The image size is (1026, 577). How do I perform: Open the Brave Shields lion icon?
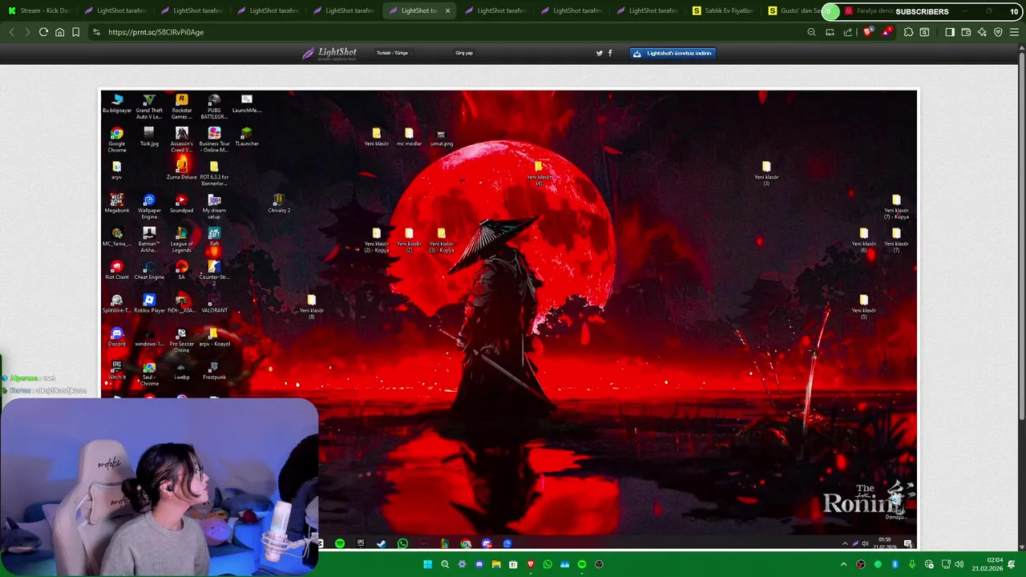point(868,32)
